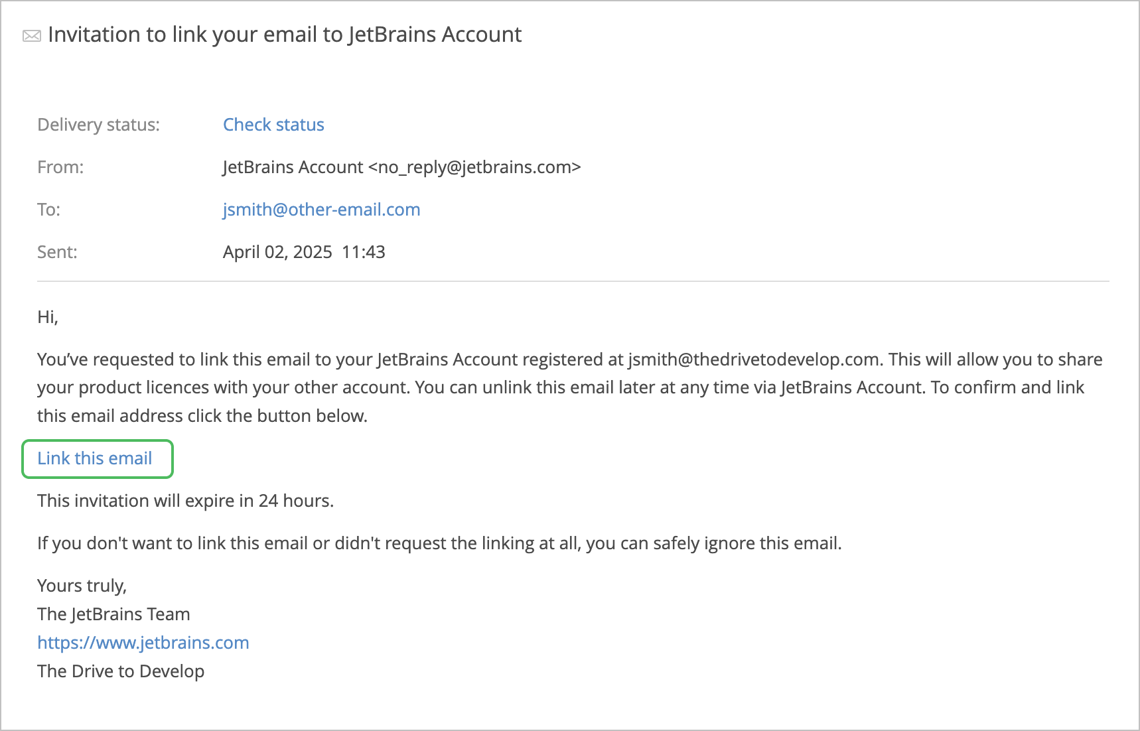Click the jsmith@thedrivetodevelop.com address in body
Image resolution: width=1140 pixels, height=731 pixels.
(x=754, y=360)
